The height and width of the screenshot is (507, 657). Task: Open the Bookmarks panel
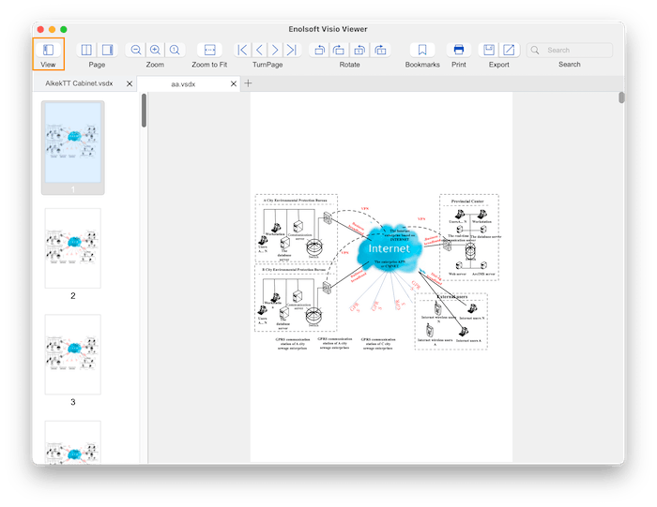point(422,50)
